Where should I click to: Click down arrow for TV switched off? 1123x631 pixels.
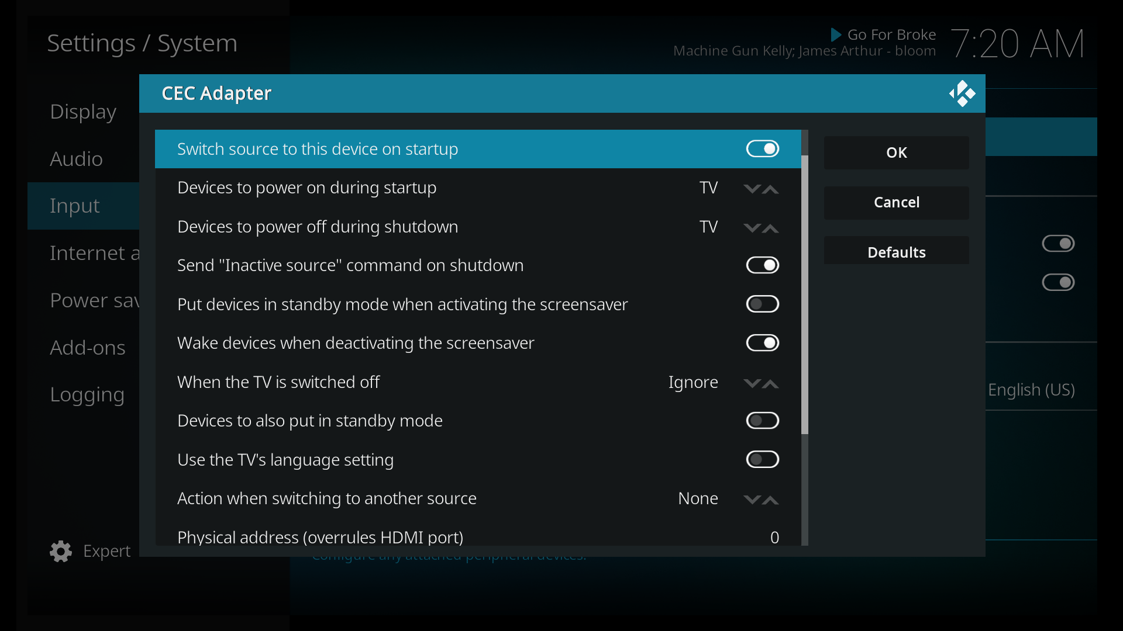click(752, 383)
